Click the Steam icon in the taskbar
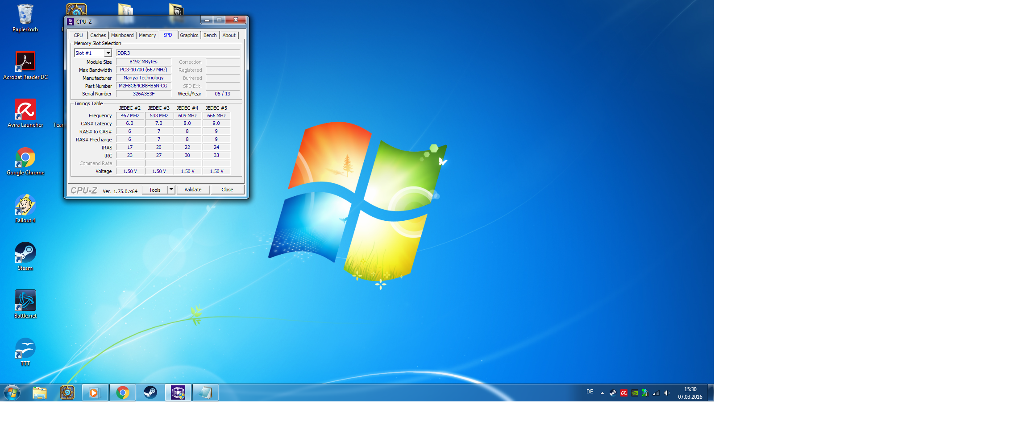This screenshot has width=1014, height=446. coord(150,392)
